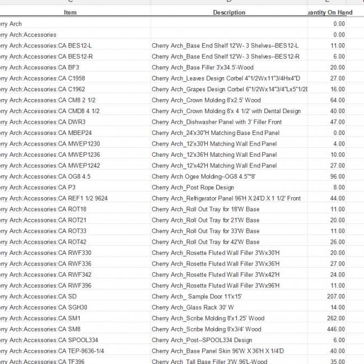Select the quantity cell showing 16.00
This screenshot has width=364, height=364.
pos(326,89)
